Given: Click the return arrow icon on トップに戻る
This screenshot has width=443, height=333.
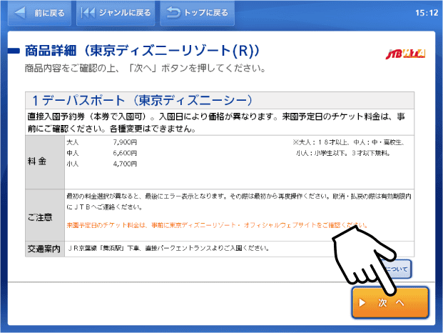Looking at the screenshot, I should point(173,12).
